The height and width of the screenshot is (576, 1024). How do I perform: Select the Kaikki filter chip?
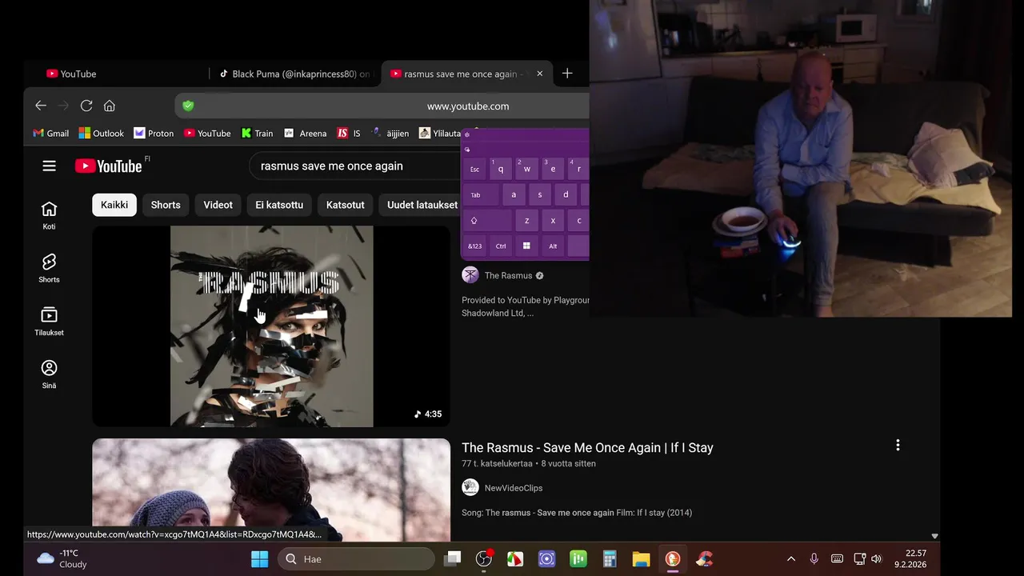(x=114, y=205)
